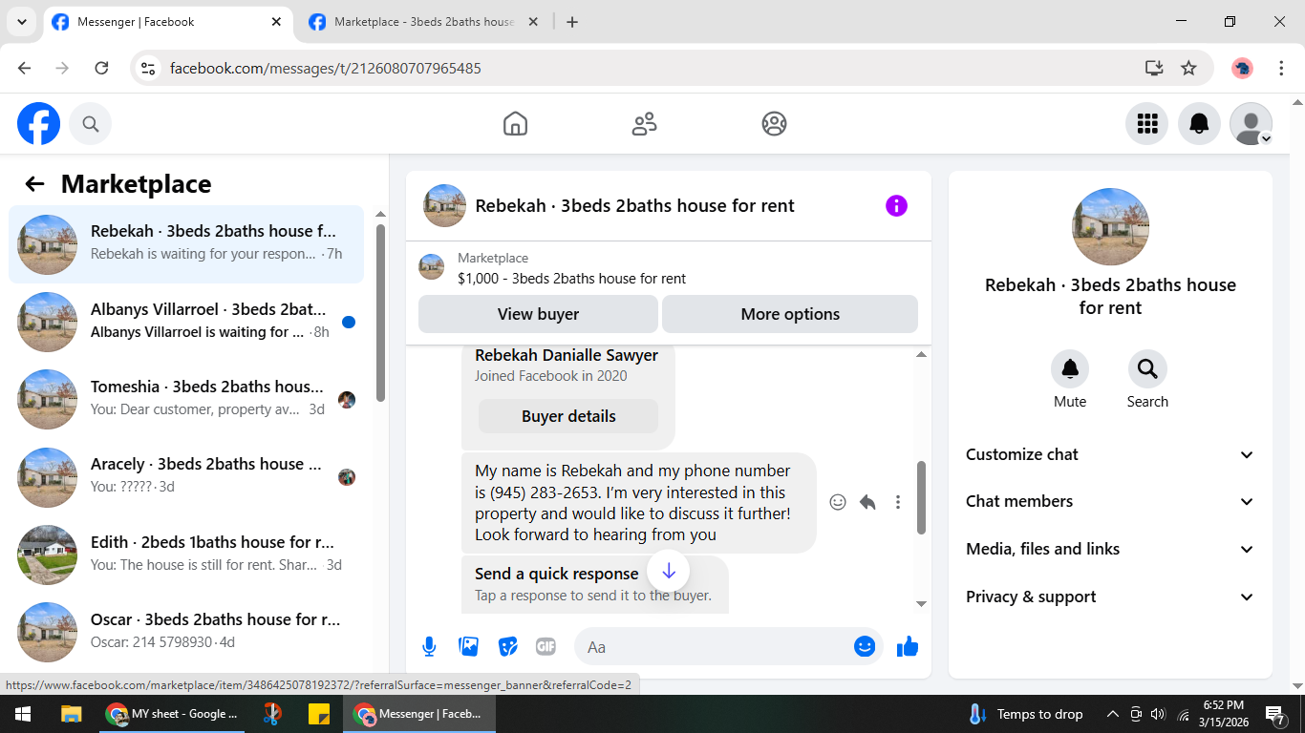Click the conversation list scrollbar

[381, 312]
